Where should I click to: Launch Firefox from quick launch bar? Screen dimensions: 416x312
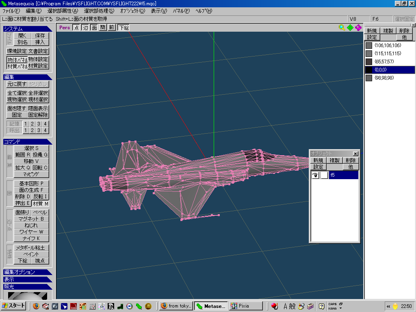(x=36, y=306)
